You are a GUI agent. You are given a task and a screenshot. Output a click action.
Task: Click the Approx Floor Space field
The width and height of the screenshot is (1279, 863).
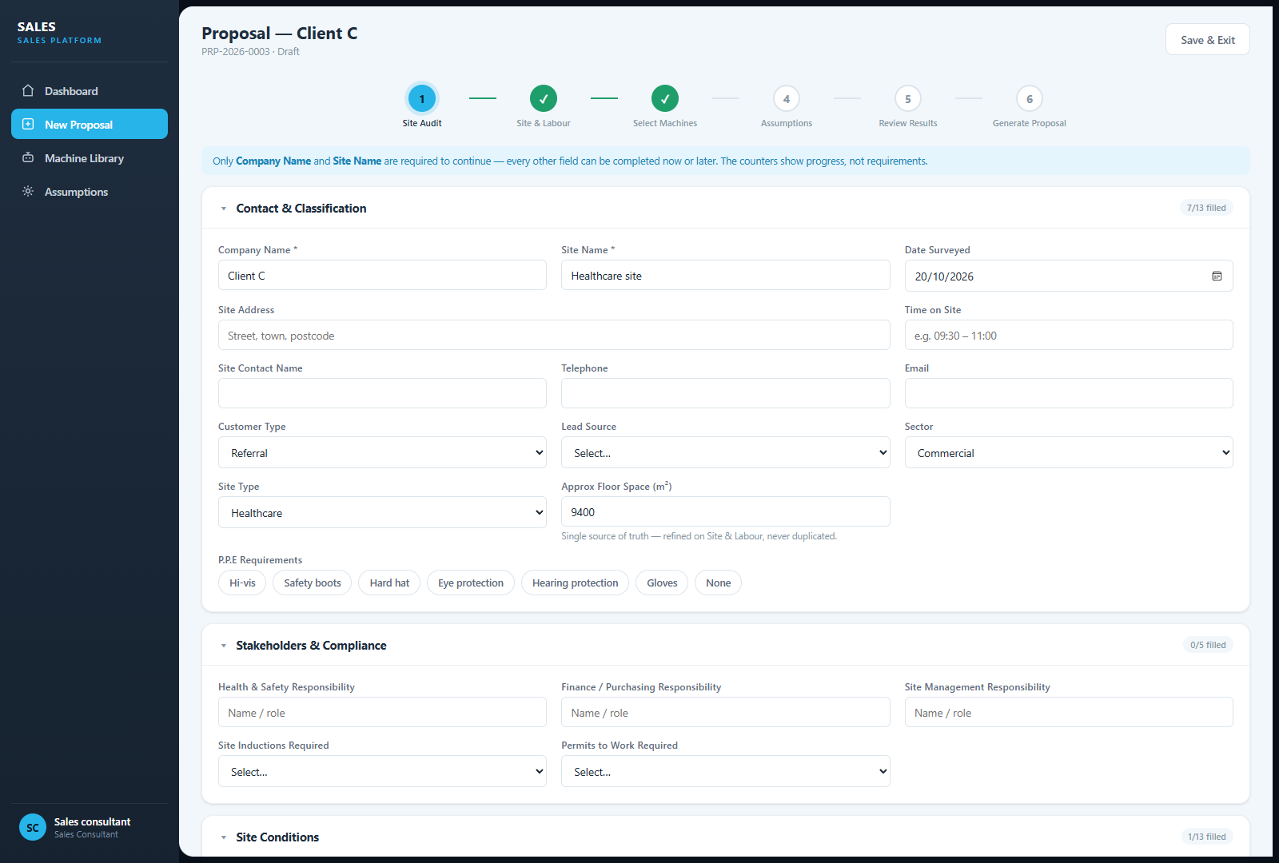[725, 511]
